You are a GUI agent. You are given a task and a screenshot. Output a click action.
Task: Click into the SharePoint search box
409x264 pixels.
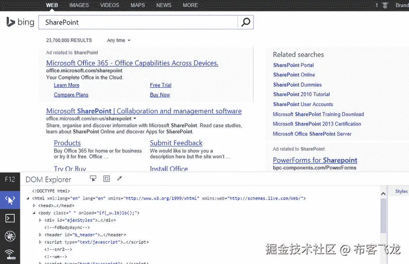138,22
